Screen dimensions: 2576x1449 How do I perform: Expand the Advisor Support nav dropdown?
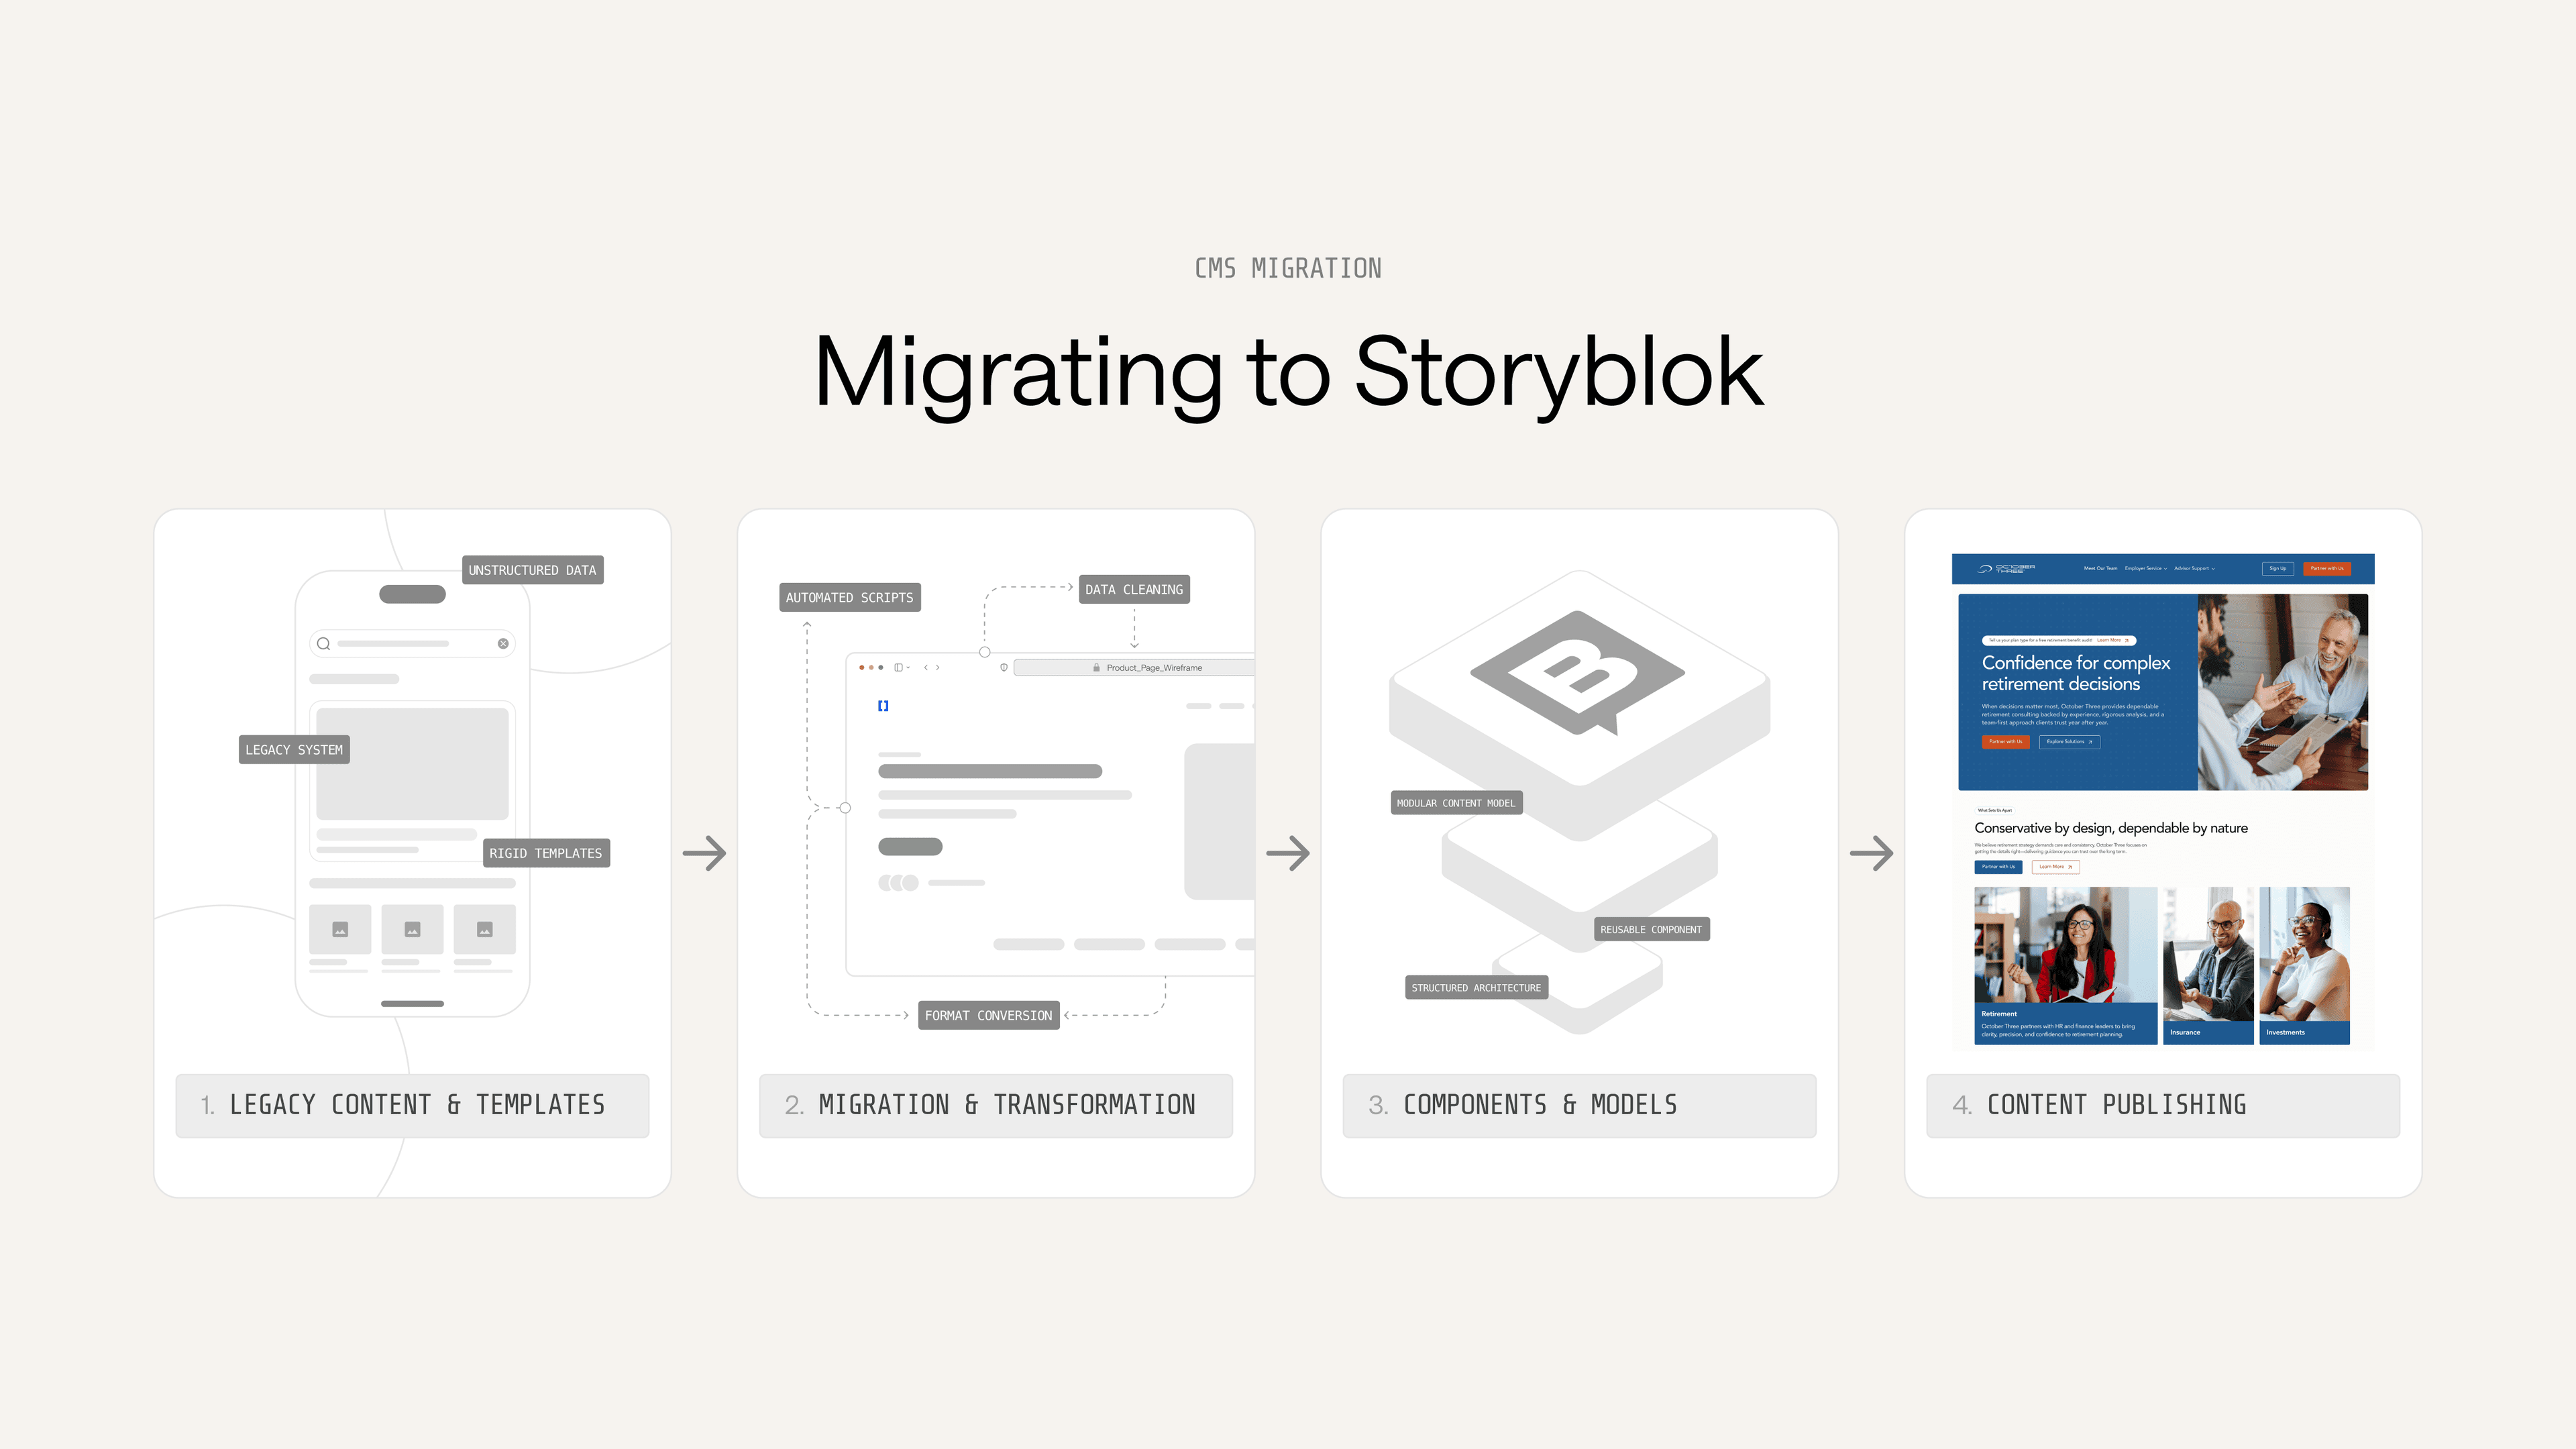click(2194, 568)
